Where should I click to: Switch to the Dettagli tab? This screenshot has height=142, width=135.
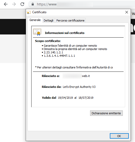pyautogui.click(x=49, y=20)
